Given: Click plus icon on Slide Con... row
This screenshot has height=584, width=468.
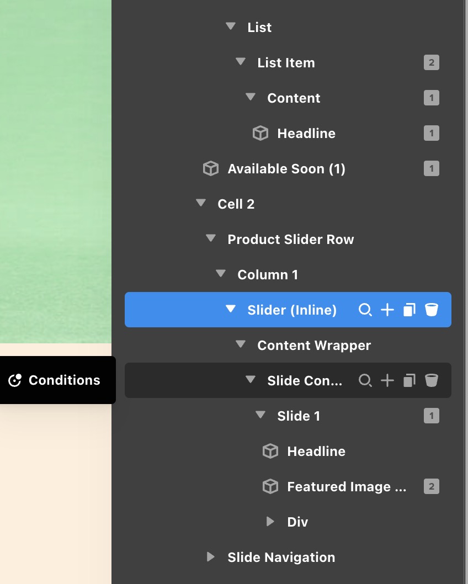Looking at the screenshot, I should [x=387, y=380].
